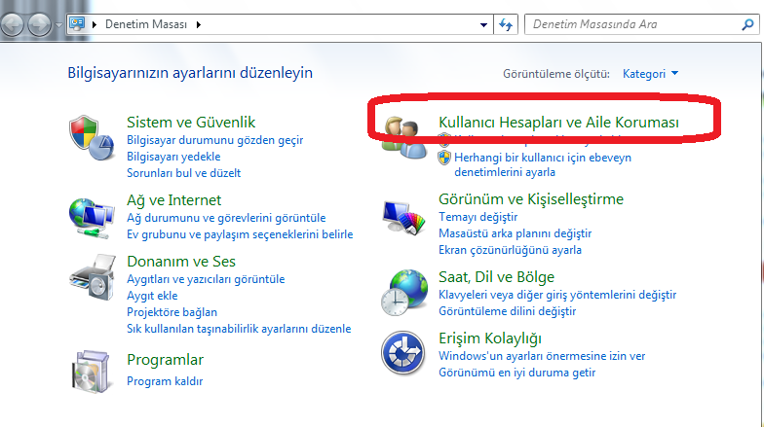Open Programlar category heading

(x=166, y=360)
